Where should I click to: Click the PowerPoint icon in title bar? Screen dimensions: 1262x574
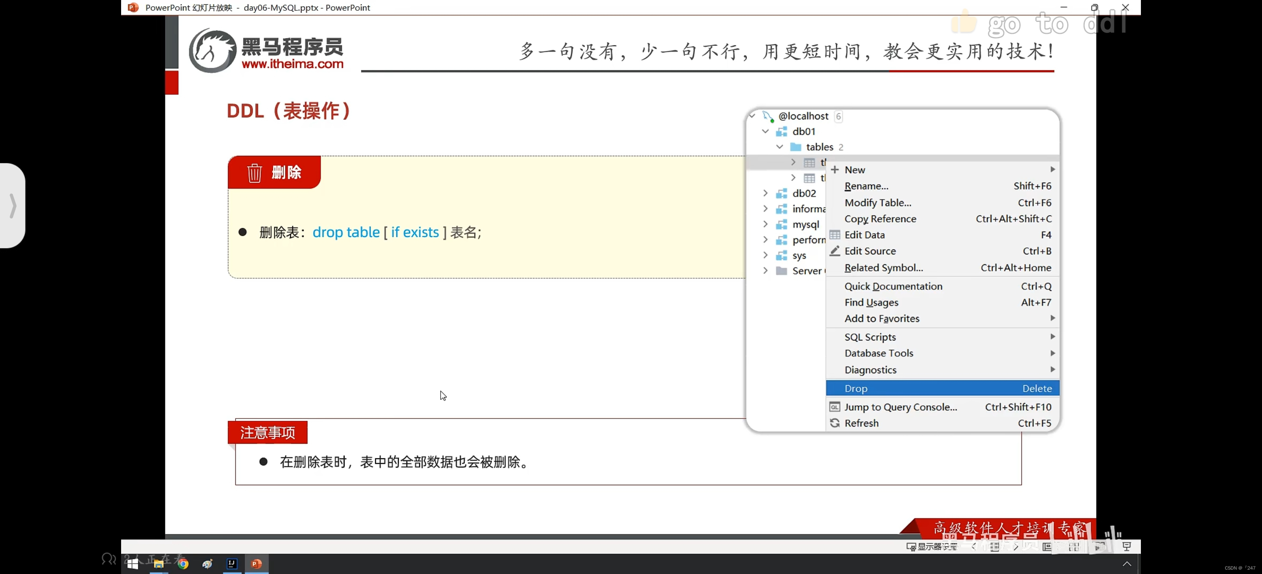click(133, 7)
